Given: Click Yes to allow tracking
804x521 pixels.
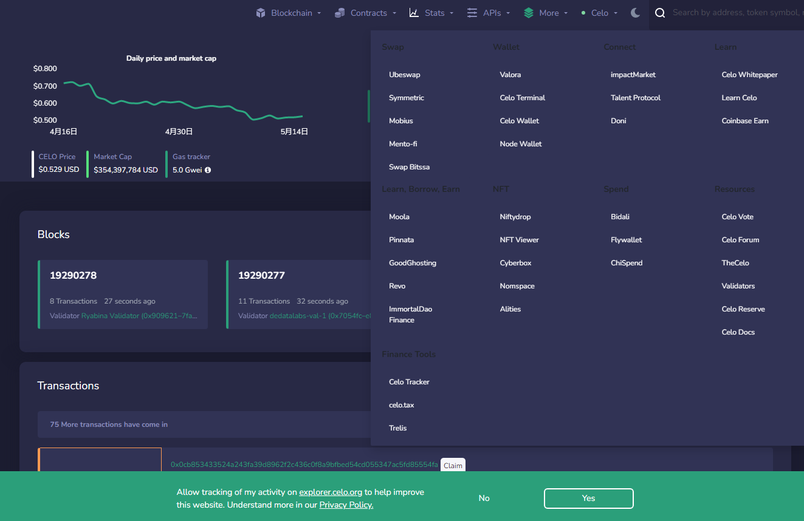Looking at the screenshot, I should 588,498.
